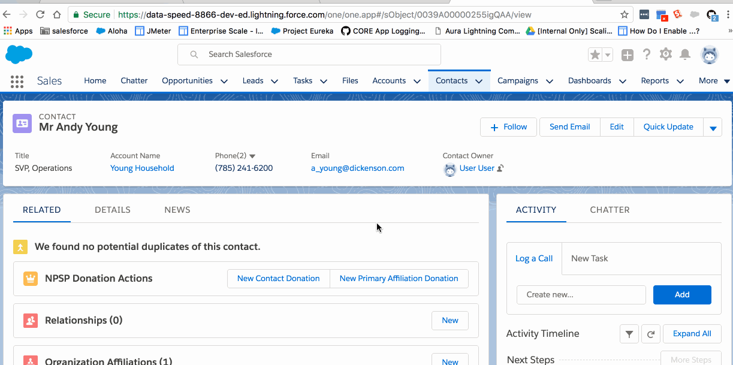Switch to the New Task tab
733x365 pixels.
pyautogui.click(x=590, y=258)
